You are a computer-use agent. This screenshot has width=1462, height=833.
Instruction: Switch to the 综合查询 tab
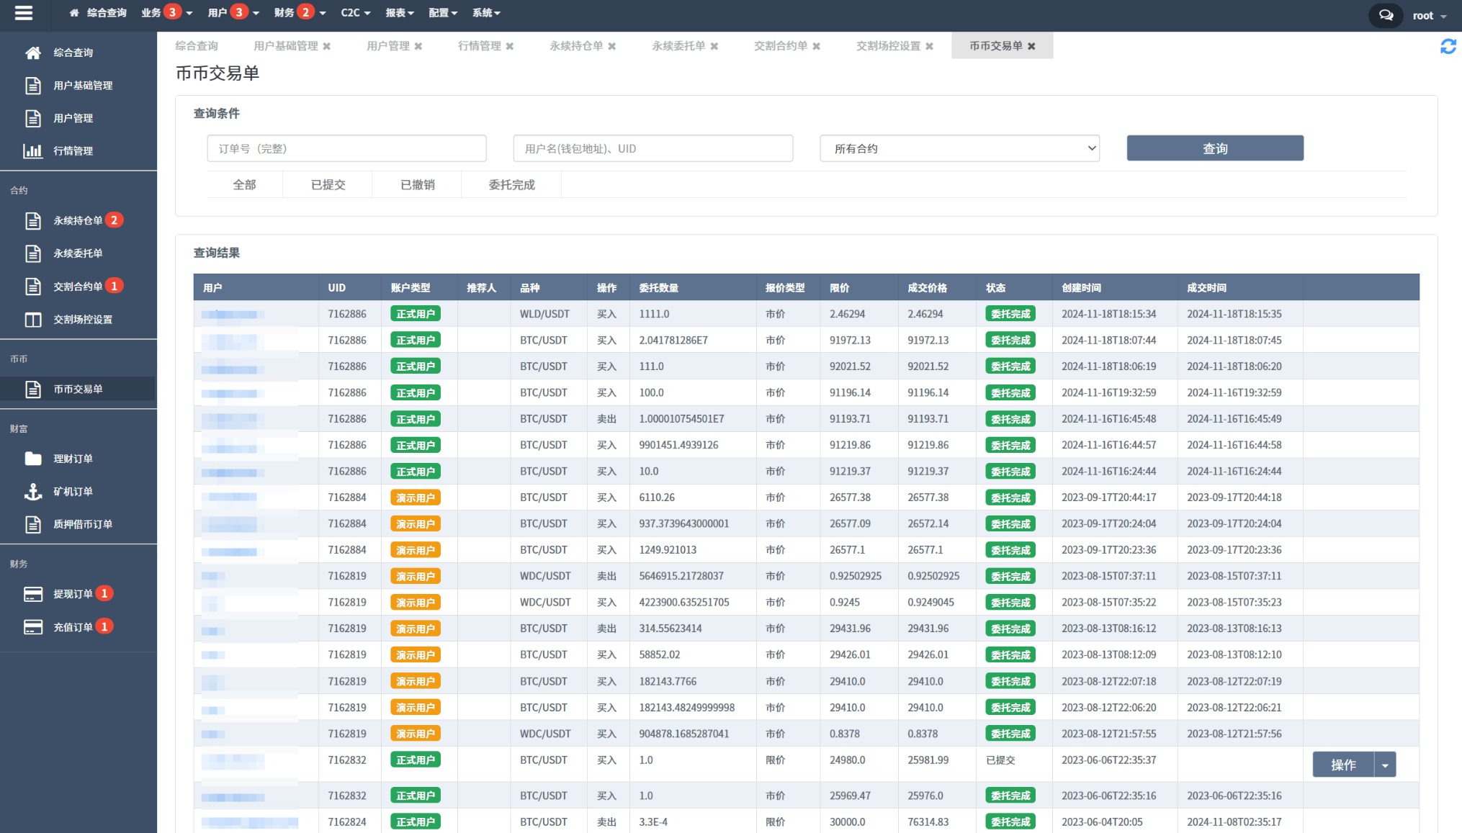tap(197, 46)
